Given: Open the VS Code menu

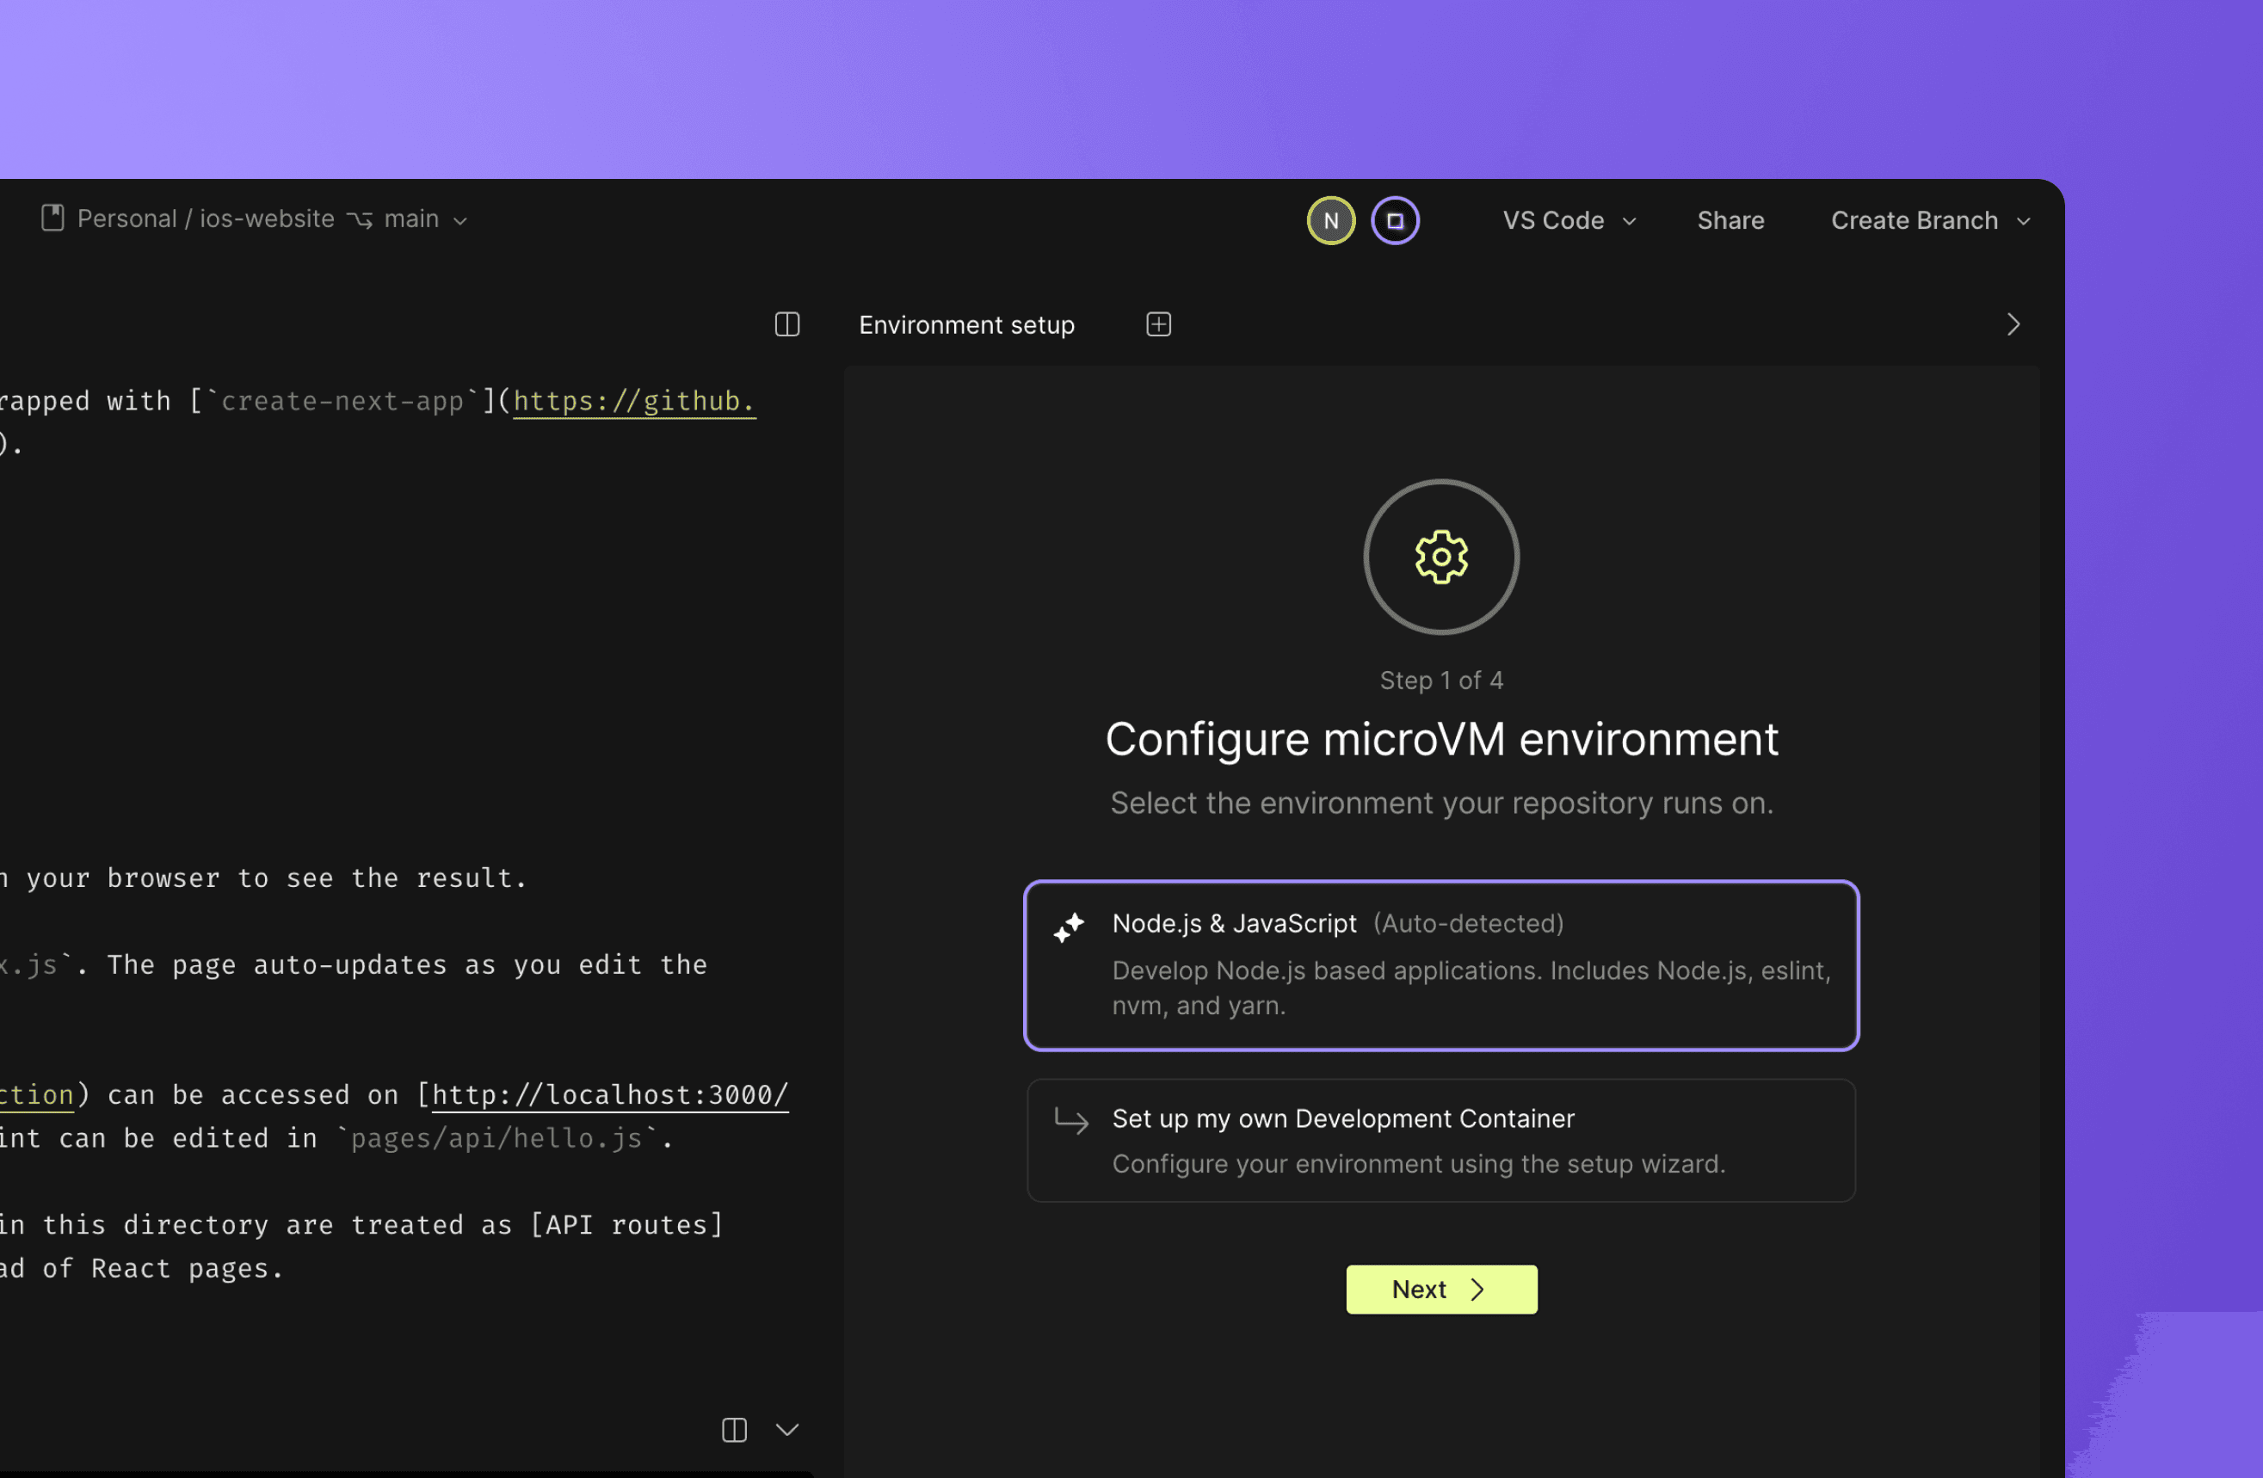Looking at the screenshot, I should [1567, 219].
